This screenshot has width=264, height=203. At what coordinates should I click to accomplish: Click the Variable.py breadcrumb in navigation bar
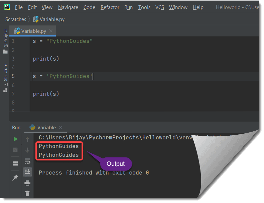pos(49,19)
